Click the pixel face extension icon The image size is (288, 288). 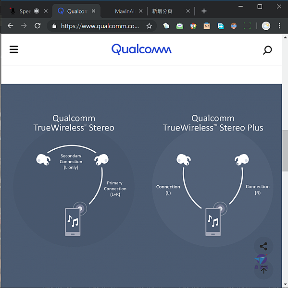coord(207,26)
